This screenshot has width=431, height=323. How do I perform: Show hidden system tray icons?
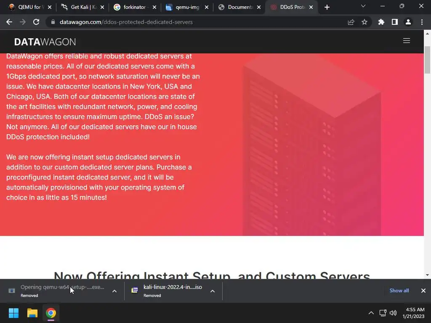coord(371,313)
